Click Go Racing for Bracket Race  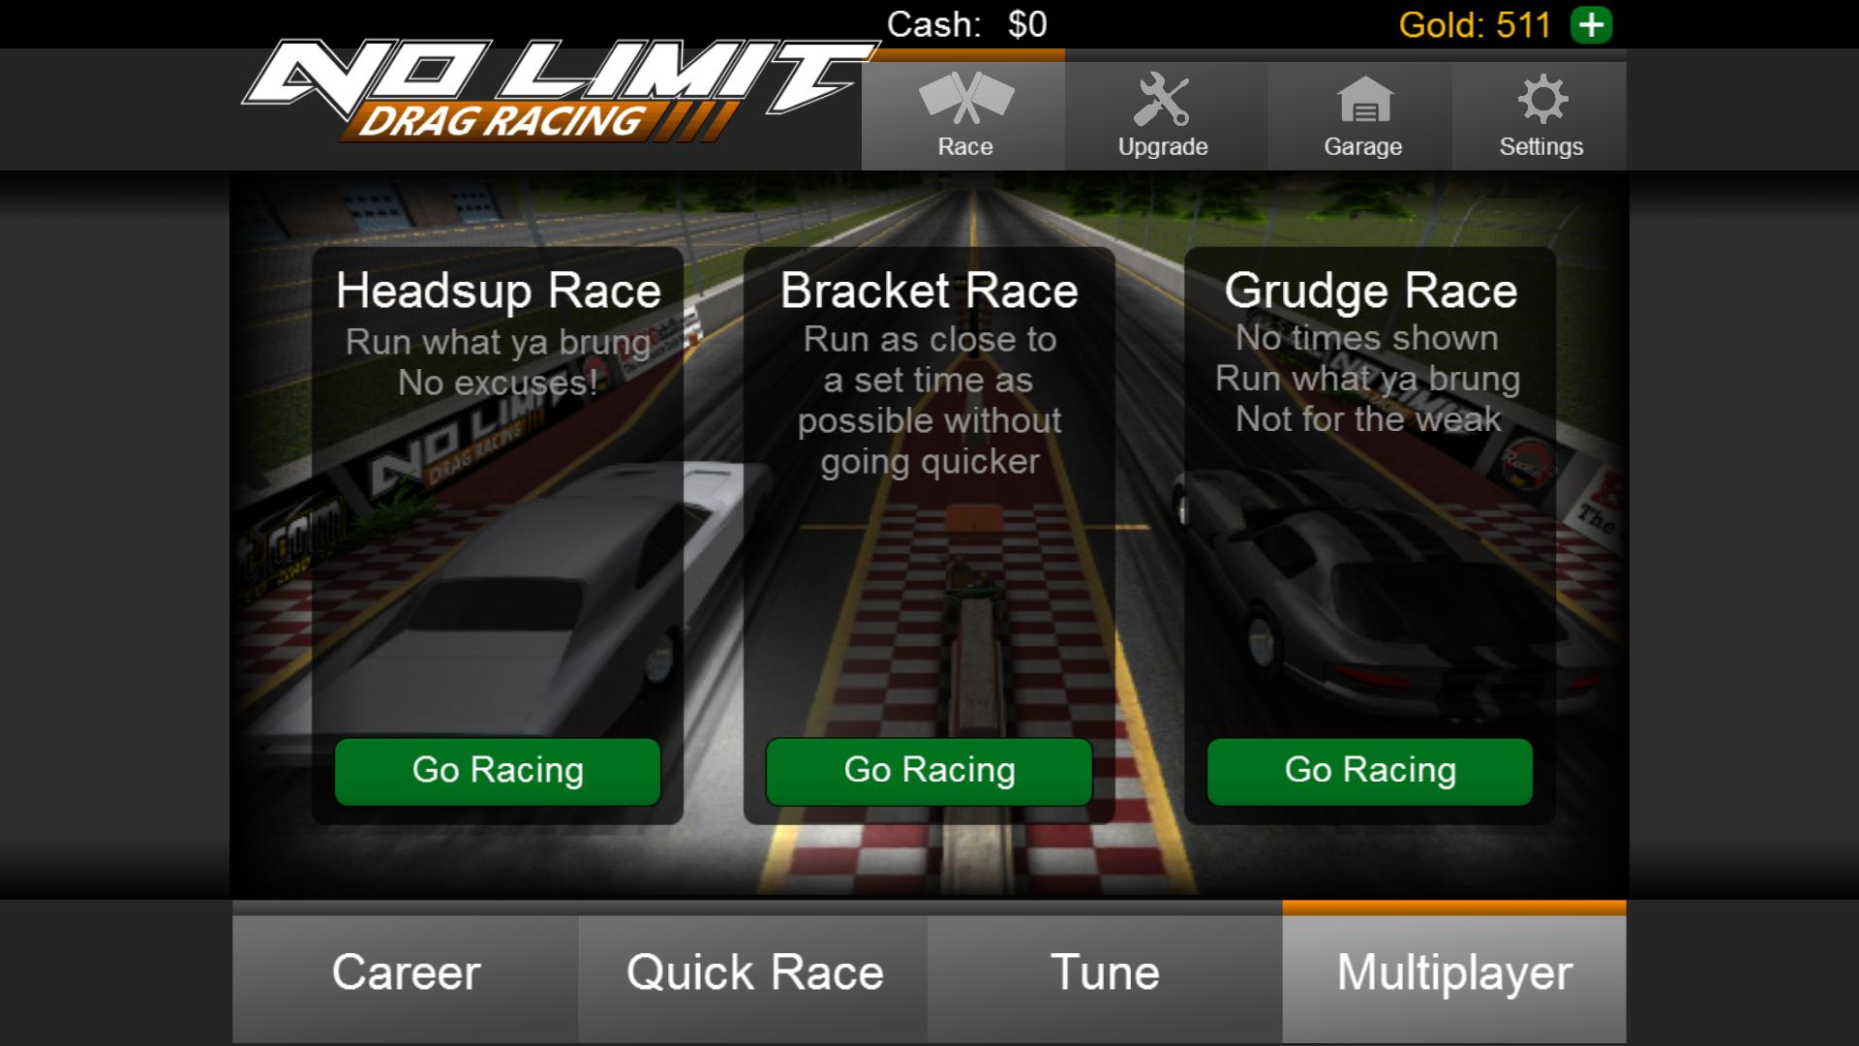(x=929, y=768)
